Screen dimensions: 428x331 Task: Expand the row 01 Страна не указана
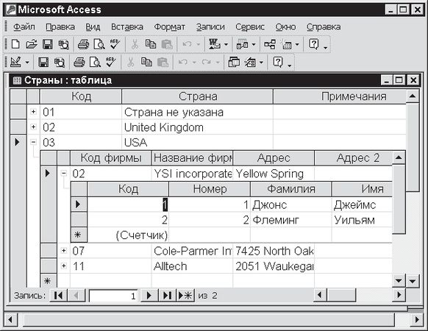(x=33, y=111)
